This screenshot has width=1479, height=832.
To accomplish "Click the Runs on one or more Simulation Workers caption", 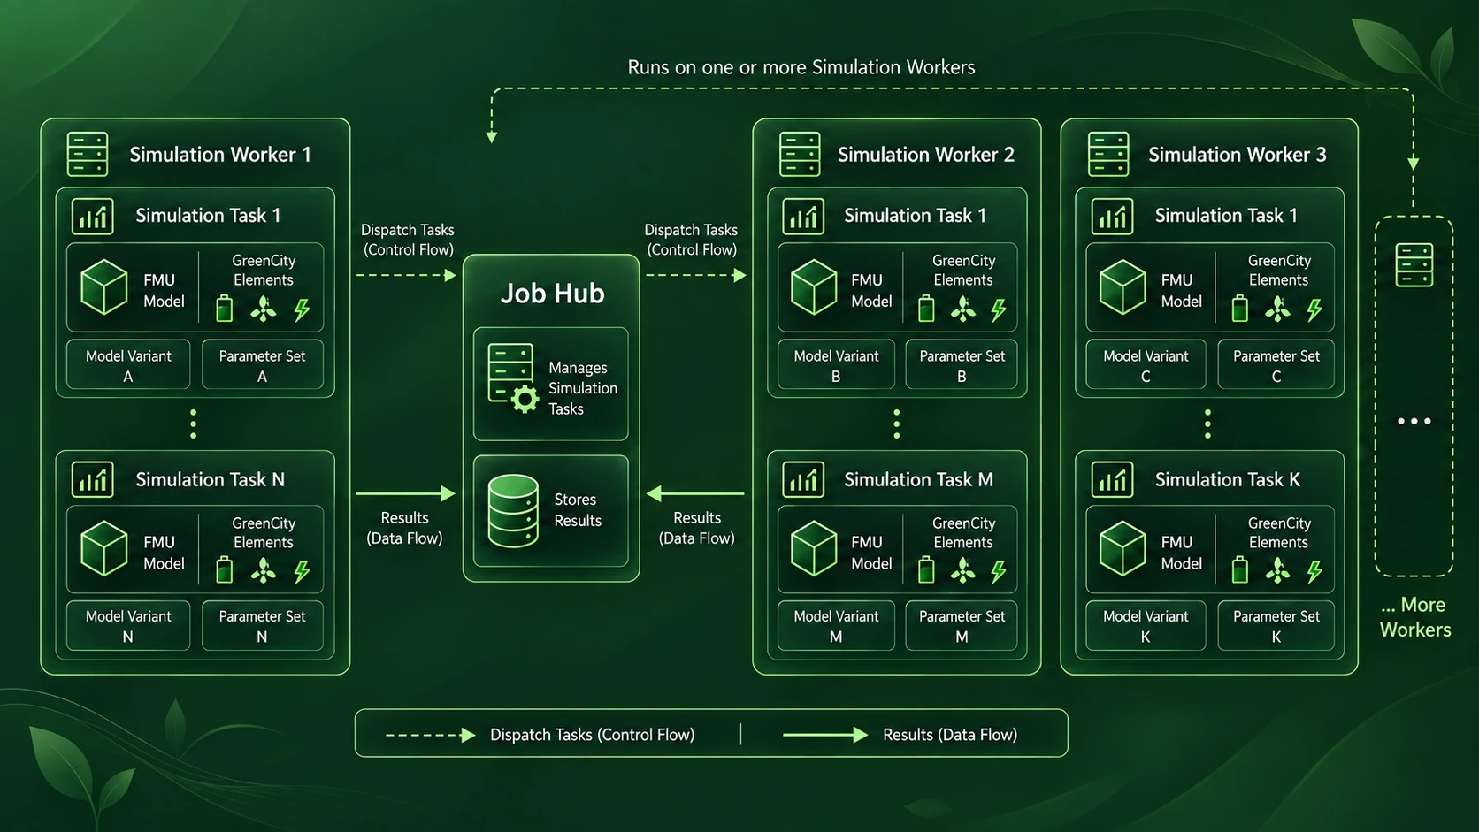I will [x=801, y=67].
